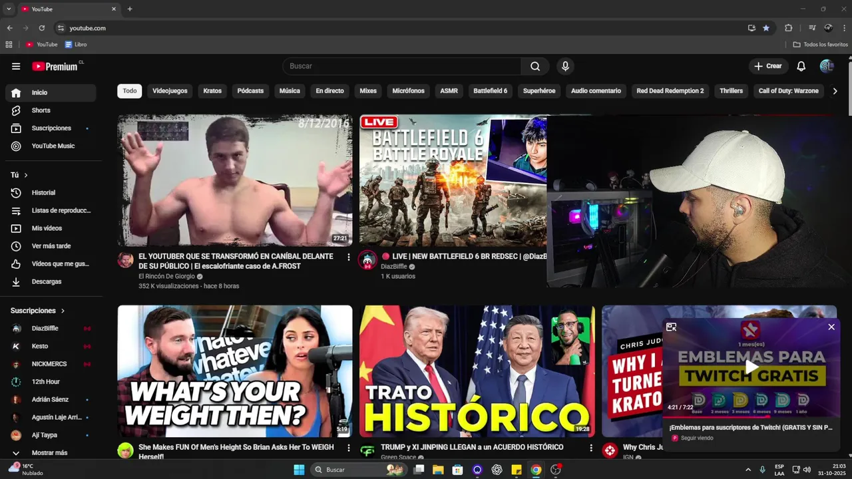Image resolution: width=852 pixels, height=479 pixels.
Task: Open Battlefield 6 Battle Royale live thumbnail
Action: 453,180
